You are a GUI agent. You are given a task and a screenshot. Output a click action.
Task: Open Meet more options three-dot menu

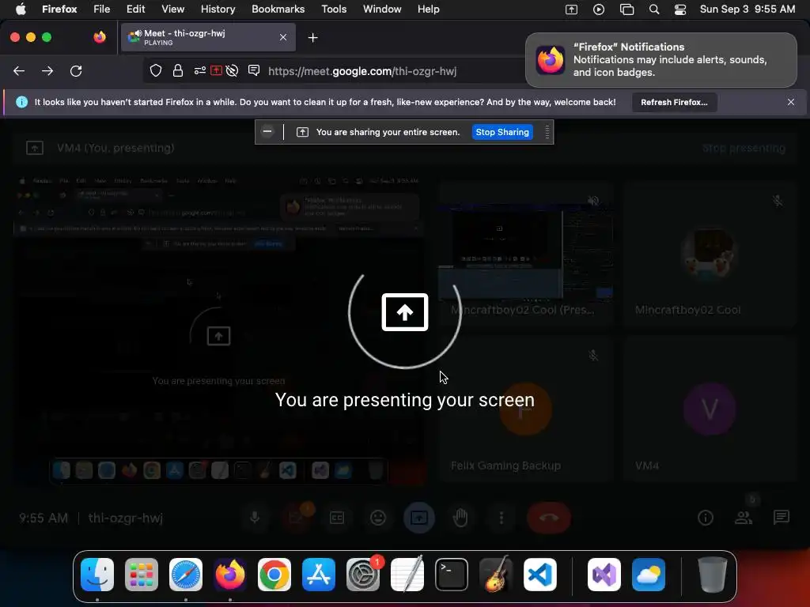(x=501, y=517)
